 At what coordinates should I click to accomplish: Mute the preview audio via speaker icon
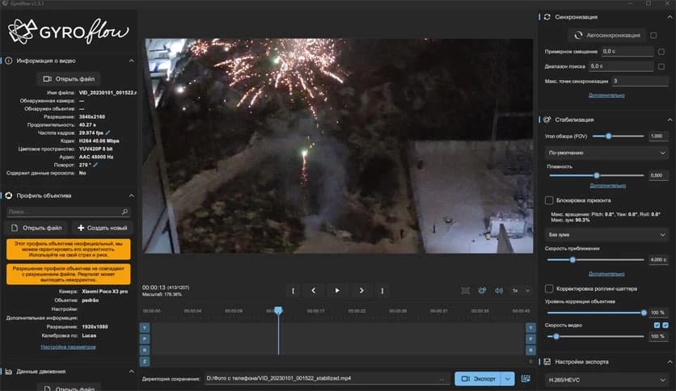pos(499,291)
